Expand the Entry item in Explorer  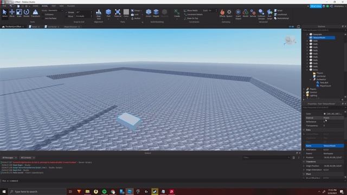coord(307,70)
